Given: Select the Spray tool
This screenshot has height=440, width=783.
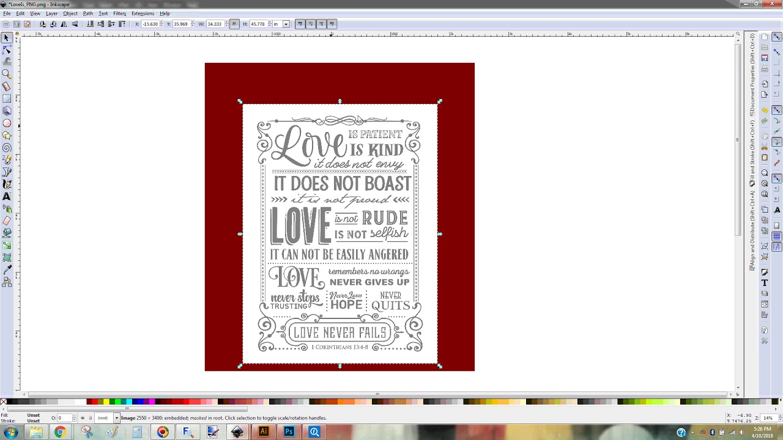Looking at the screenshot, I should click(x=7, y=208).
